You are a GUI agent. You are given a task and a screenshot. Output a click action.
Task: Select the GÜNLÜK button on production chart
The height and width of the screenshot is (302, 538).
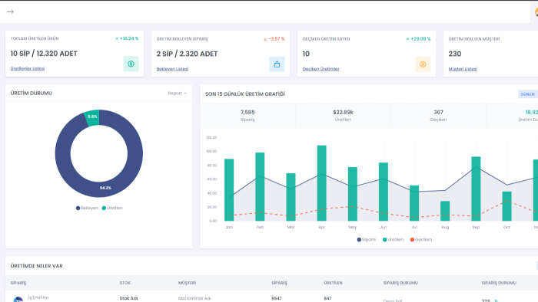[x=528, y=94]
